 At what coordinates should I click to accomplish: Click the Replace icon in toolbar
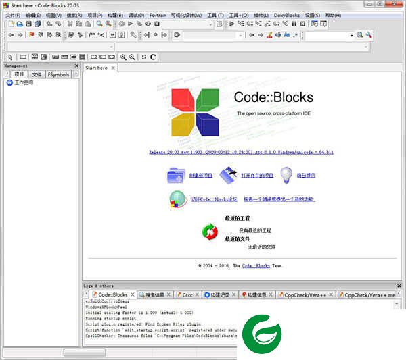click(108, 24)
